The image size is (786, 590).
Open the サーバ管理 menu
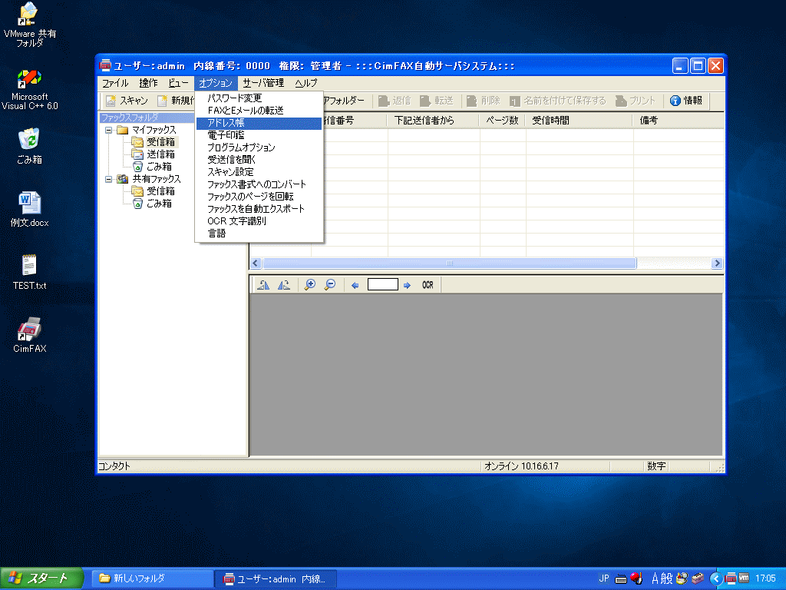click(x=263, y=83)
